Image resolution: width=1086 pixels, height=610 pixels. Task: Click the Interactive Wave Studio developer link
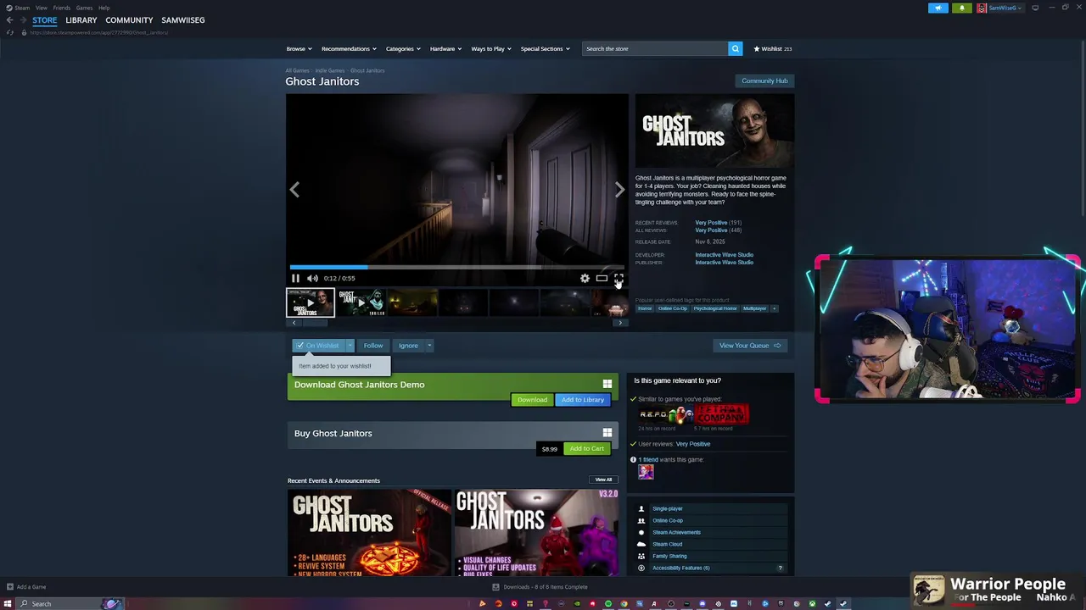point(724,254)
